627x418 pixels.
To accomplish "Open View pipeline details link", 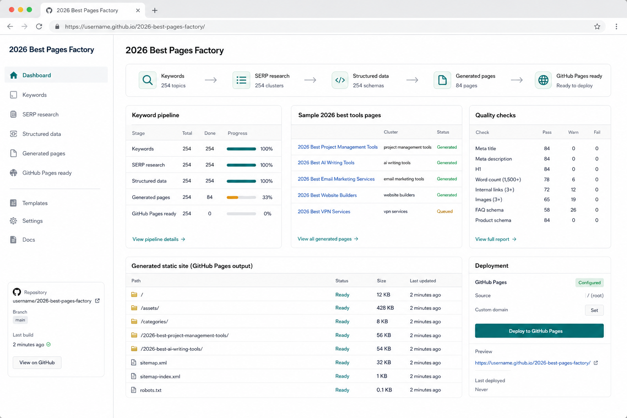I will 159,239.
